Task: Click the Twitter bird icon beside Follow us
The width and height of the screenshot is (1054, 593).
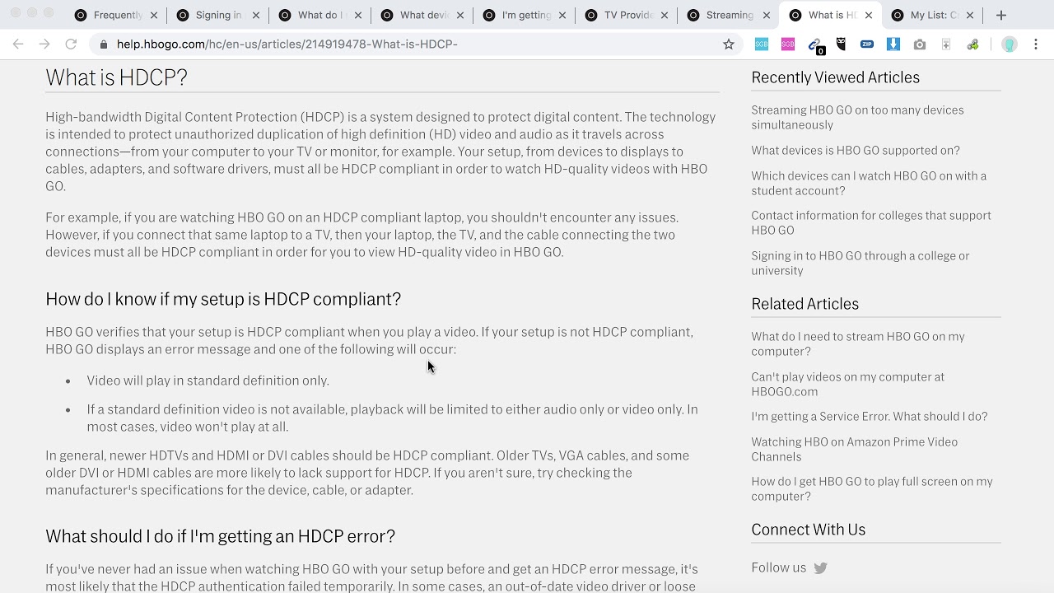Action: [x=820, y=567]
